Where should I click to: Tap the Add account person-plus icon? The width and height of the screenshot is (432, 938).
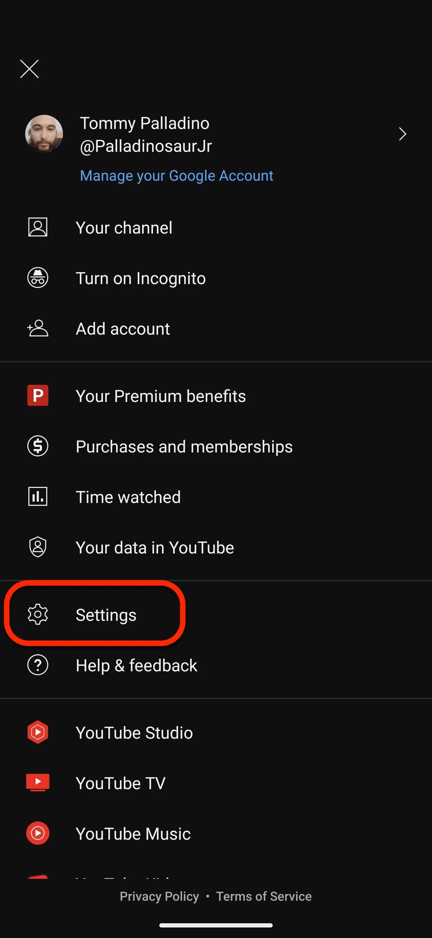(38, 328)
